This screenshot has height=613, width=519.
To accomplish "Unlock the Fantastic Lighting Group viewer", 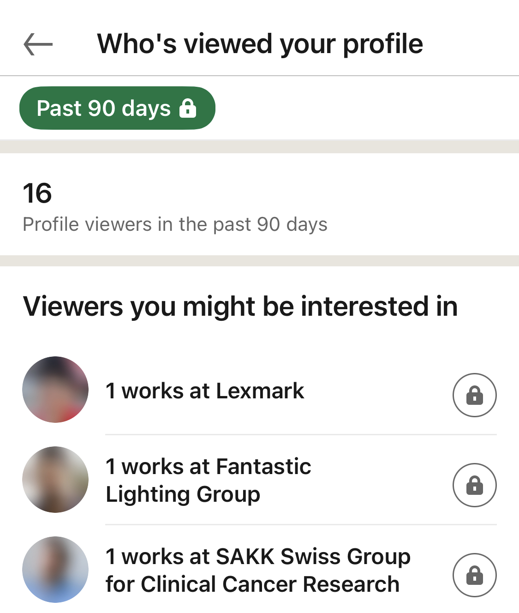I will 474,485.
